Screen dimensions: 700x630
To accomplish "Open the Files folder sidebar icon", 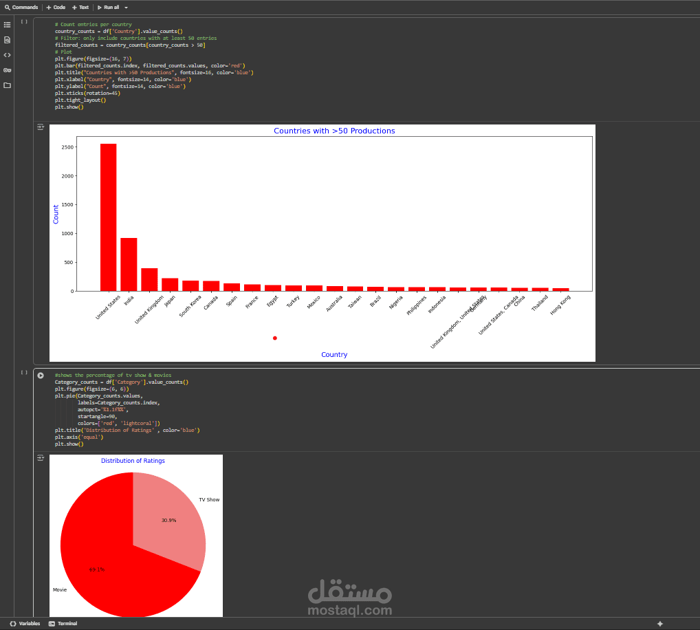I will 7,85.
